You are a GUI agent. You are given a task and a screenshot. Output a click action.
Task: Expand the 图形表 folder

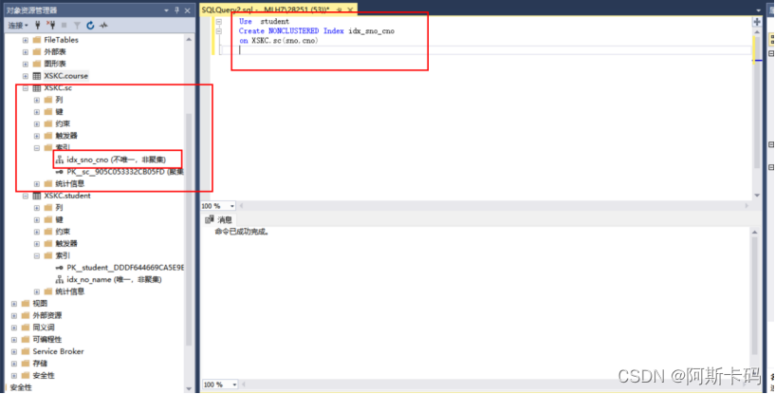[26, 64]
